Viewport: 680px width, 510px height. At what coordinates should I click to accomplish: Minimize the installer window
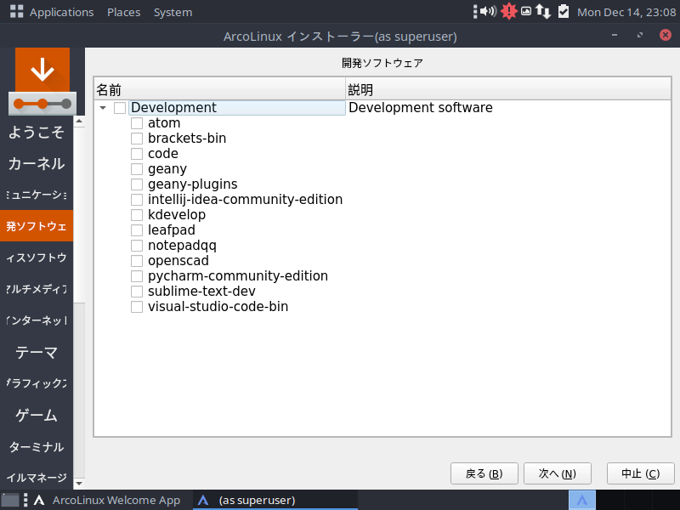tap(614, 35)
